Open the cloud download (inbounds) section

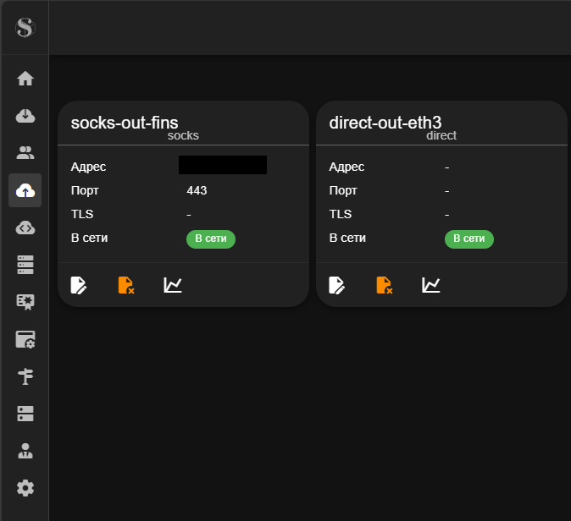pyautogui.click(x=25, y=116)
